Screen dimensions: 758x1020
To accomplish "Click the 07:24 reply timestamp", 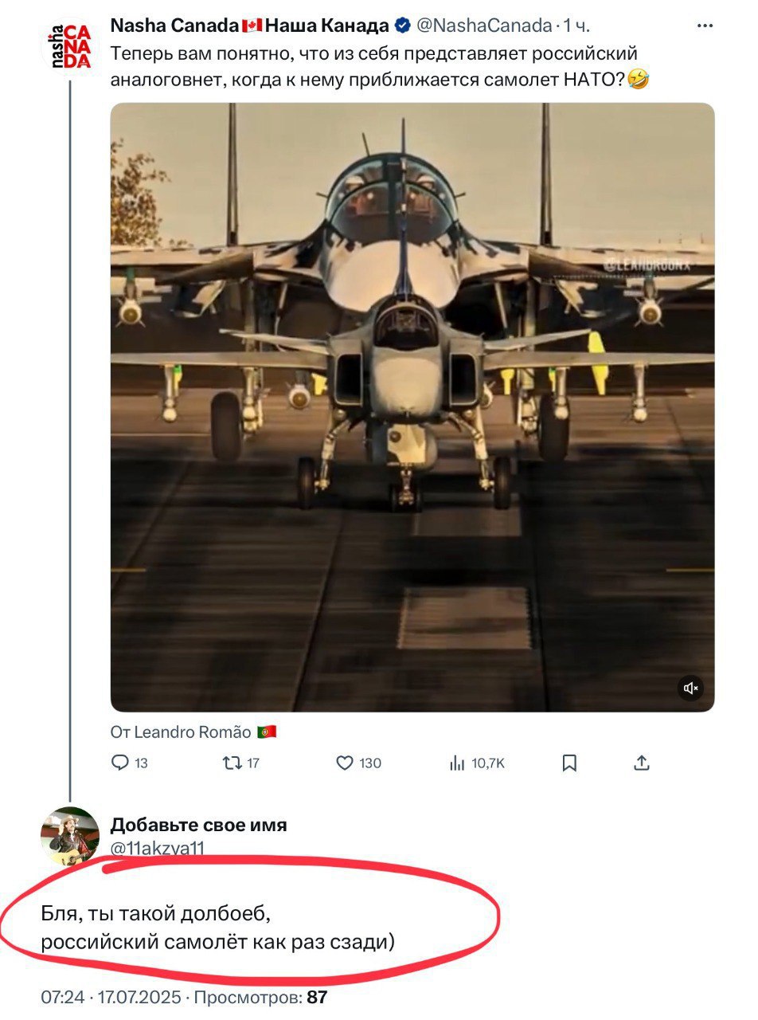I will (x=62, y=997).
